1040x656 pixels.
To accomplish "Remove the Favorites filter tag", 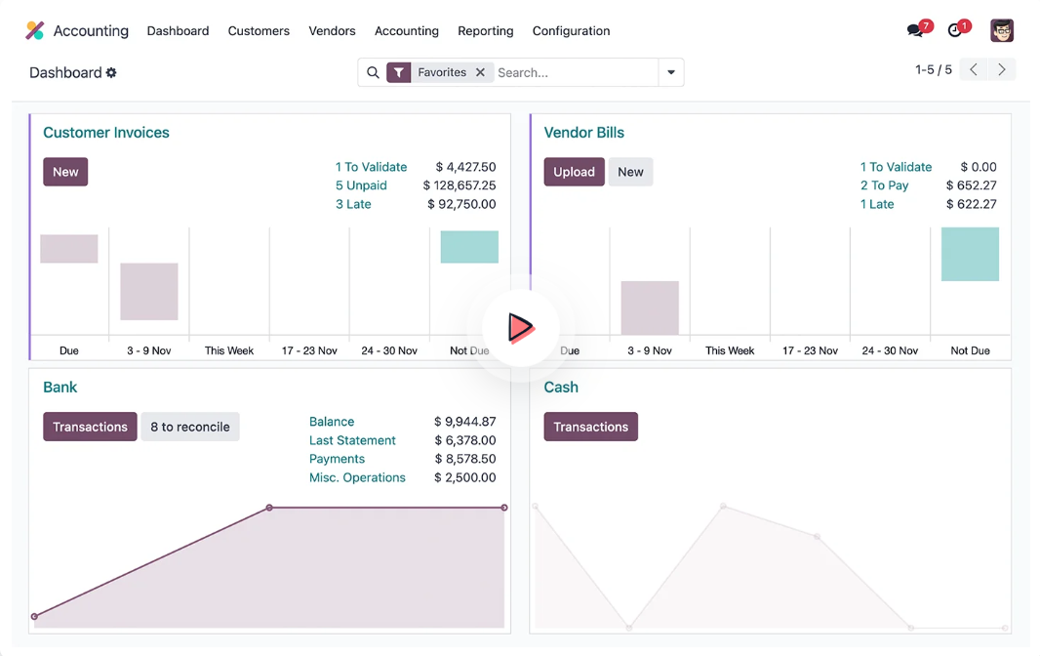I will pyautogui.click(x=480, y=72).
